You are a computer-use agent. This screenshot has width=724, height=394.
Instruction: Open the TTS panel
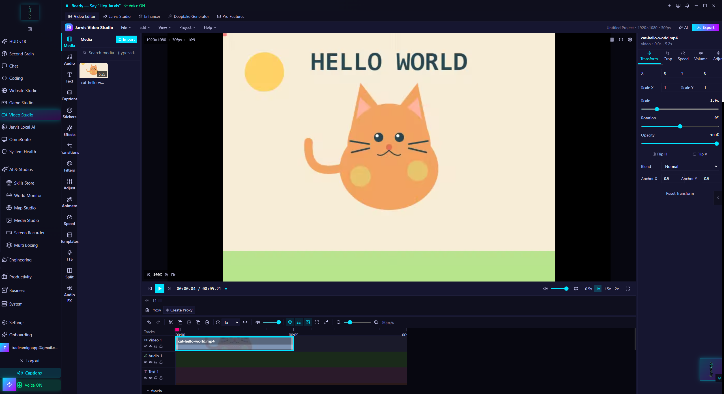(69, 256)
